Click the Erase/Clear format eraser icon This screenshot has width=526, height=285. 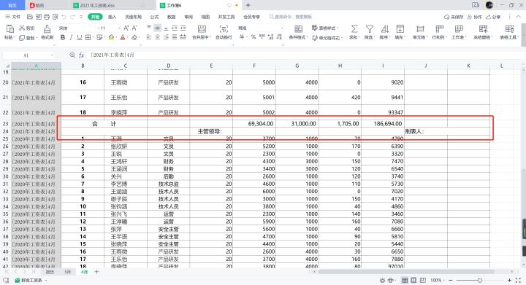click(x=134, y=37)
